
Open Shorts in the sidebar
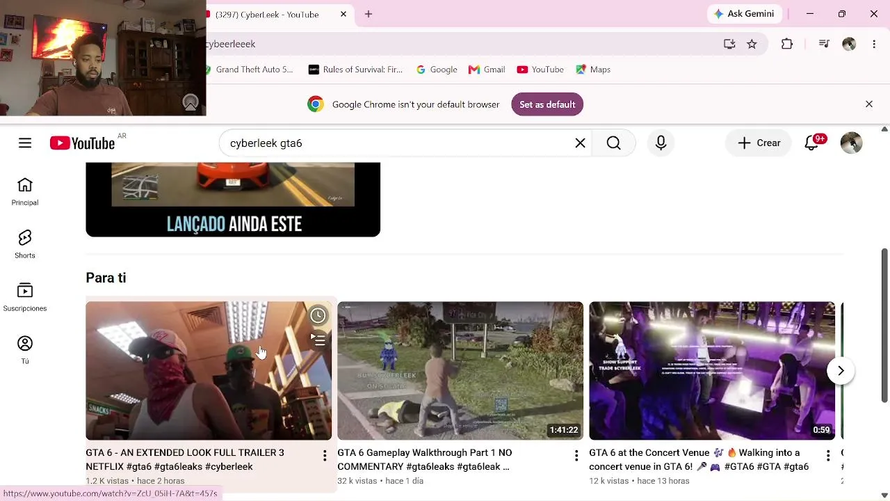25,244
